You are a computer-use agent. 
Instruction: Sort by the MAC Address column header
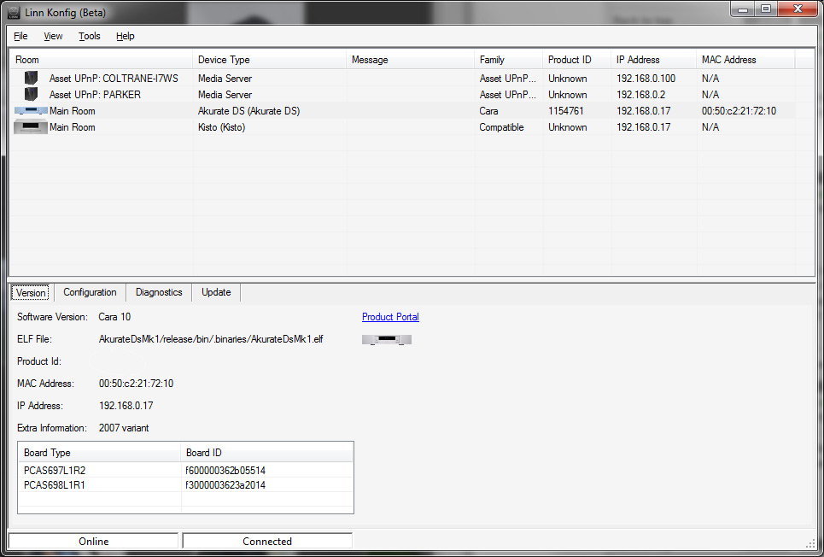(x=745, y=60)
